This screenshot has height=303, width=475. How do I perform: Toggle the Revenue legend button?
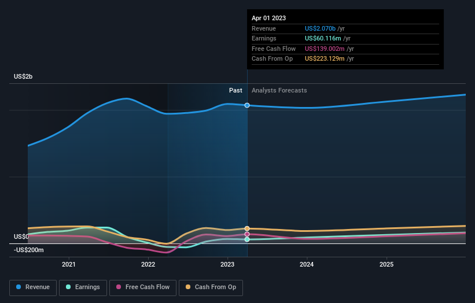point(33,287)
